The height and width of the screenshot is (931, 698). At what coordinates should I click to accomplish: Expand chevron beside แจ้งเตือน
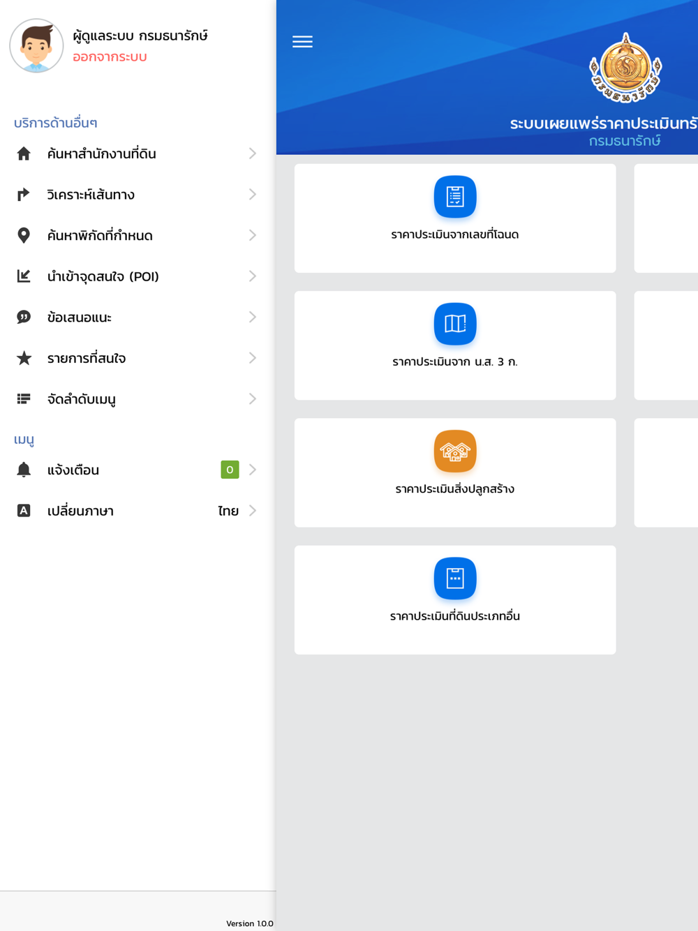coord(253,470)
